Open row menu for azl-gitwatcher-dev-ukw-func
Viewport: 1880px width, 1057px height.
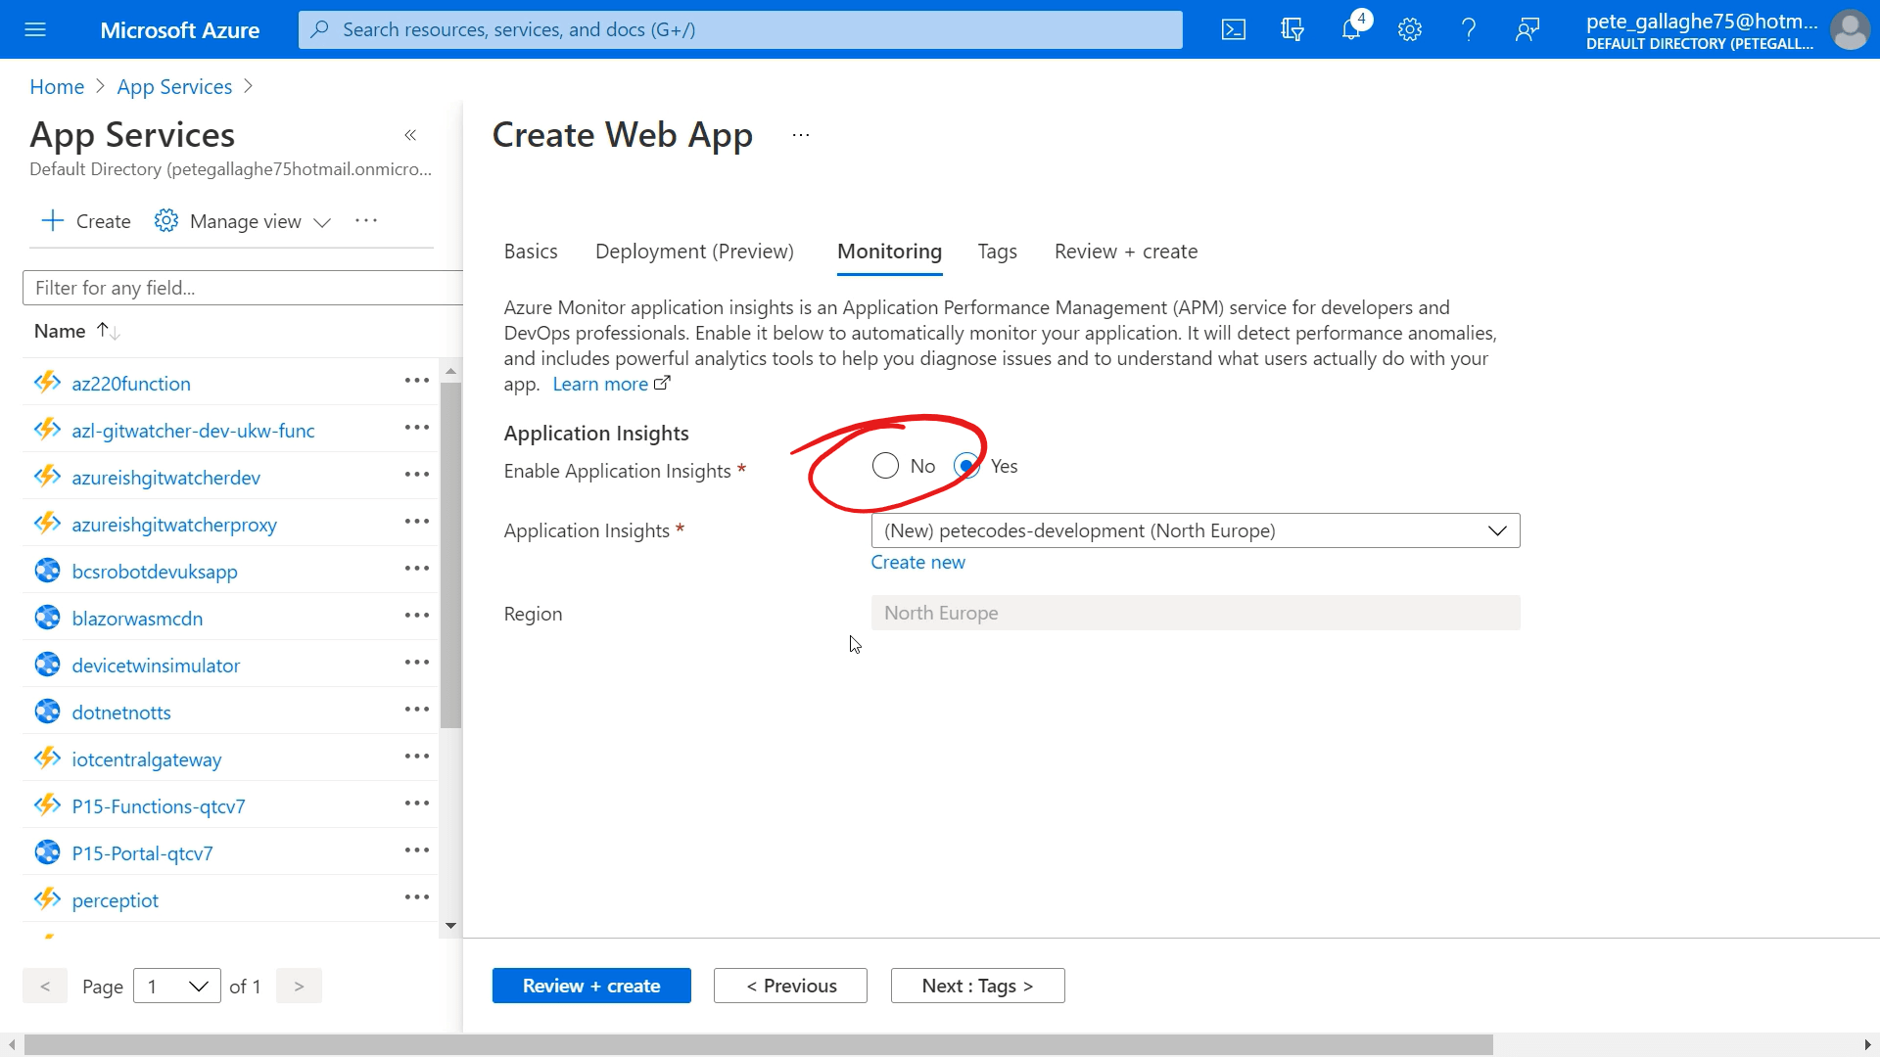pyautogui.click(x=417, y=428)
